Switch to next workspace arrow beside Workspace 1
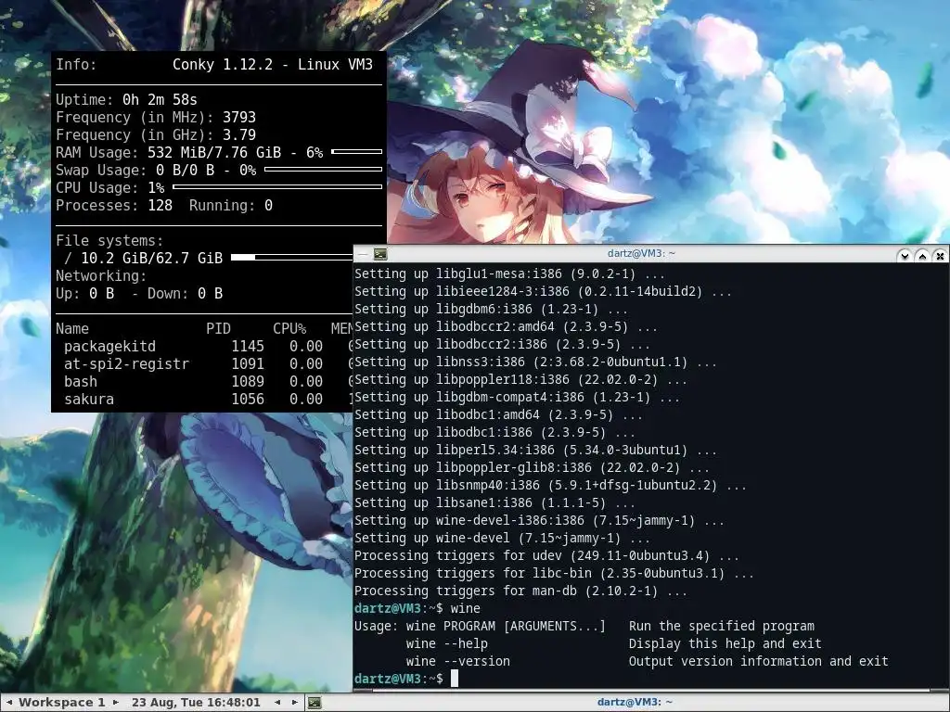This screenshot has width=950, height=712. (x=116, y=703)
